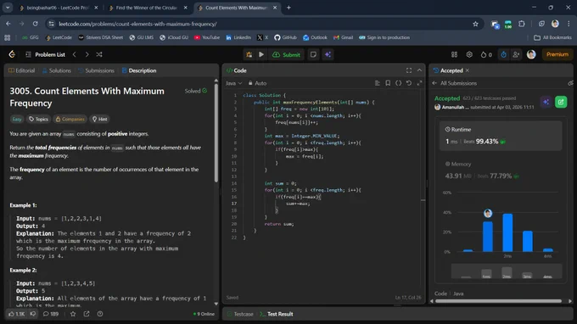Image resolution: width=577 pixels, height=324 pixels.
Task: Click the braces snippet icon in editor
Action: pyautogui.click(x=399, y=83)
